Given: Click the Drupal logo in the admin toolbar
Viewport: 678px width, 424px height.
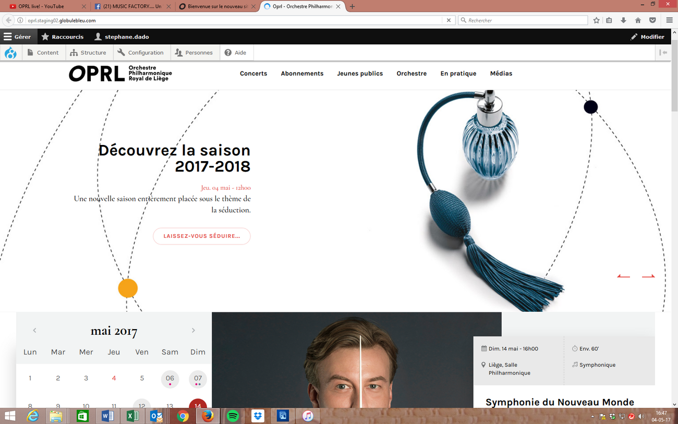Looking at the screenshot, I should 10,52.
